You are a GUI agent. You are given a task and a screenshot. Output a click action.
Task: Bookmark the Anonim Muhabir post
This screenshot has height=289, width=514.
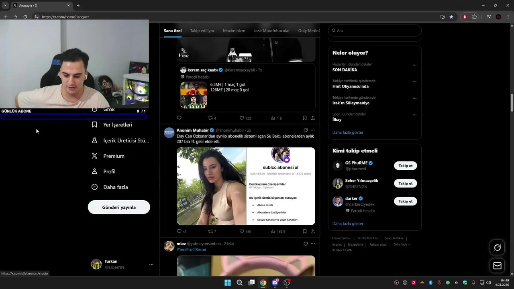(305, 231)
